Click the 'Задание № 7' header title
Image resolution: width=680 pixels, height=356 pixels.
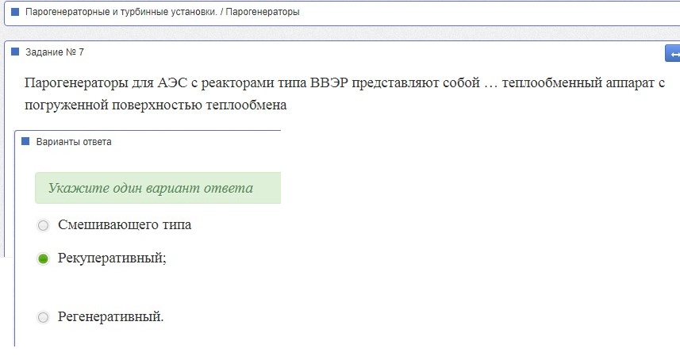pos(55,52)
